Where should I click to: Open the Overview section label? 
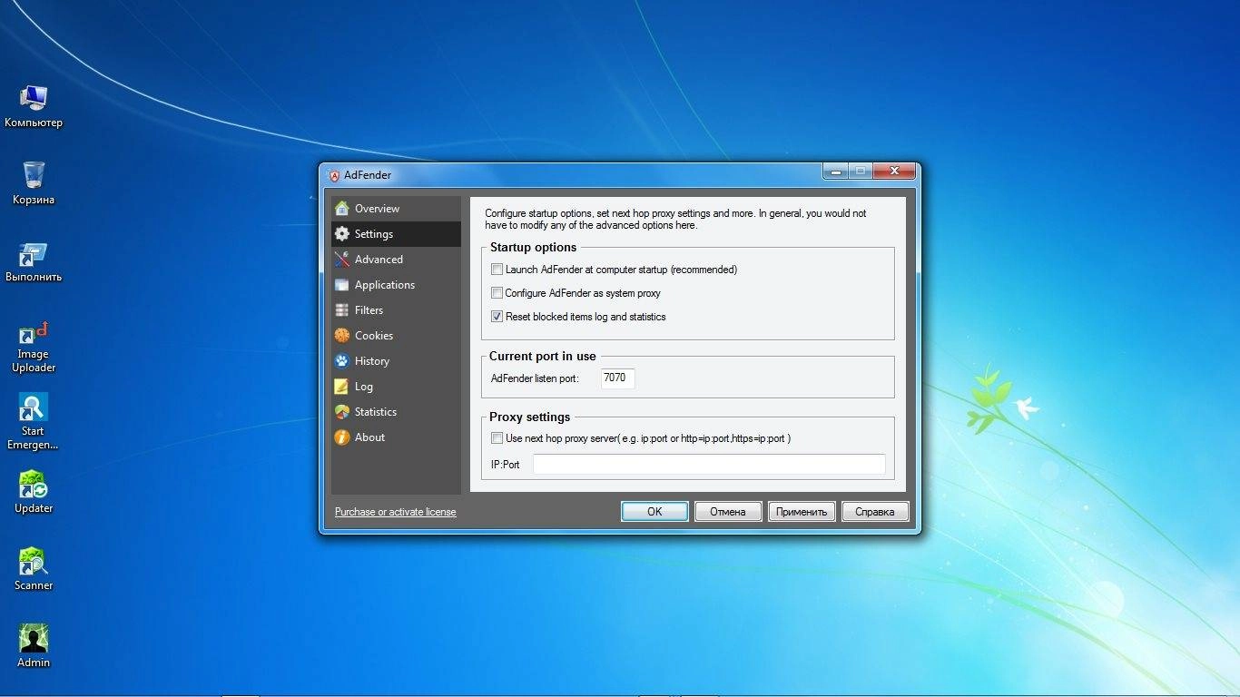click(377, 209)
